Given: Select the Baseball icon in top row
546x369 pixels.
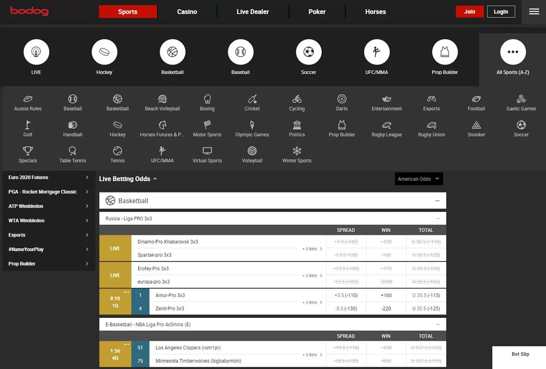Looking at the screenshot, I should 241,52.
